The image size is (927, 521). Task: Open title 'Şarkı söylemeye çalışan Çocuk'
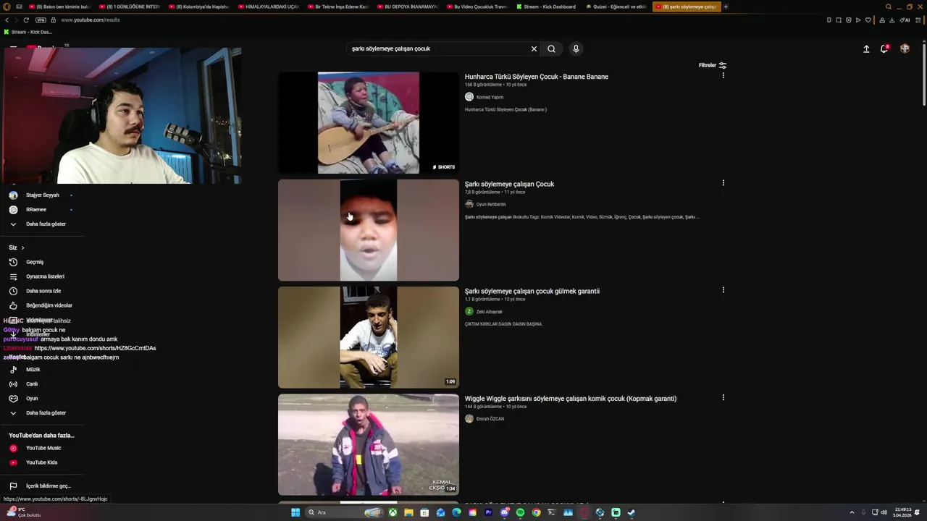[x=509, y=184]
